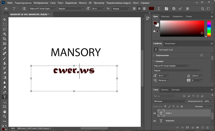
Task: Select the Gradient tool
Action: point(4,78)
